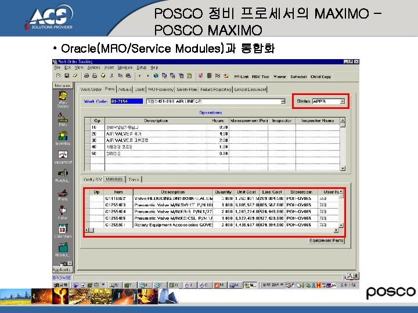Click the Scheduler toolbar button
This screenshot has height=313, width=418.
[299, 77]
